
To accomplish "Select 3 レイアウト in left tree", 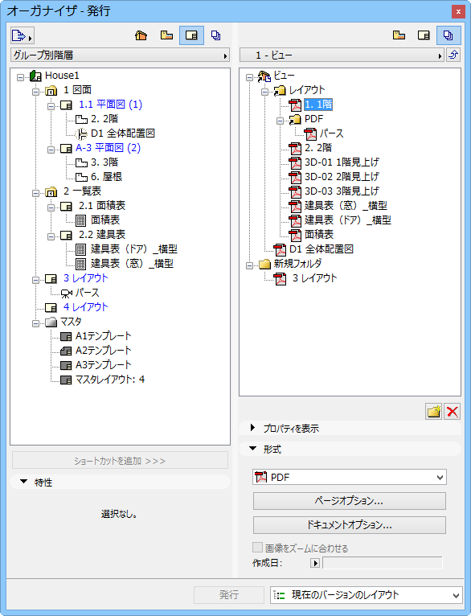I will point(85,278).
